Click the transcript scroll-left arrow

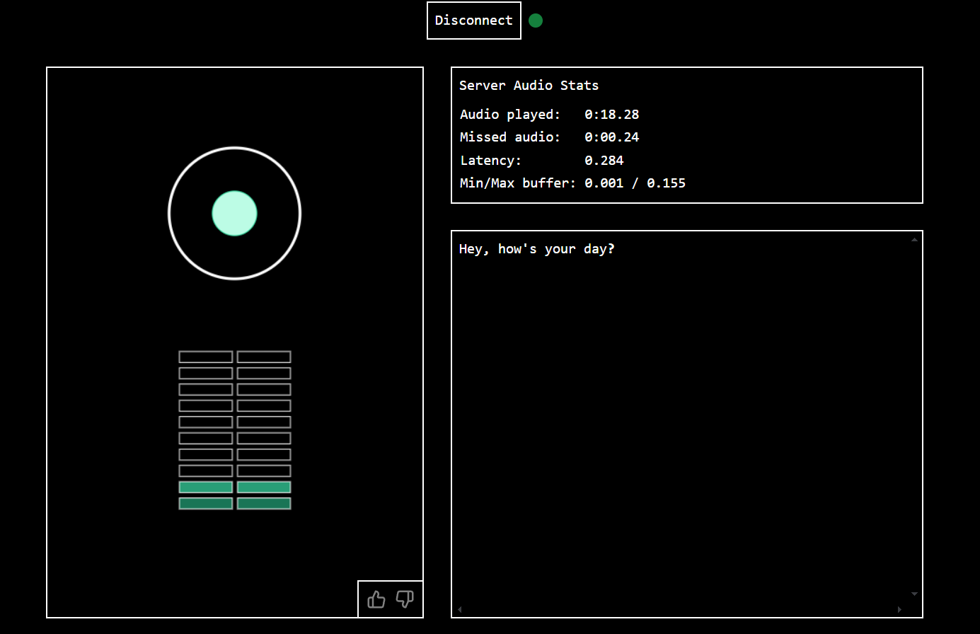(460, 609)
